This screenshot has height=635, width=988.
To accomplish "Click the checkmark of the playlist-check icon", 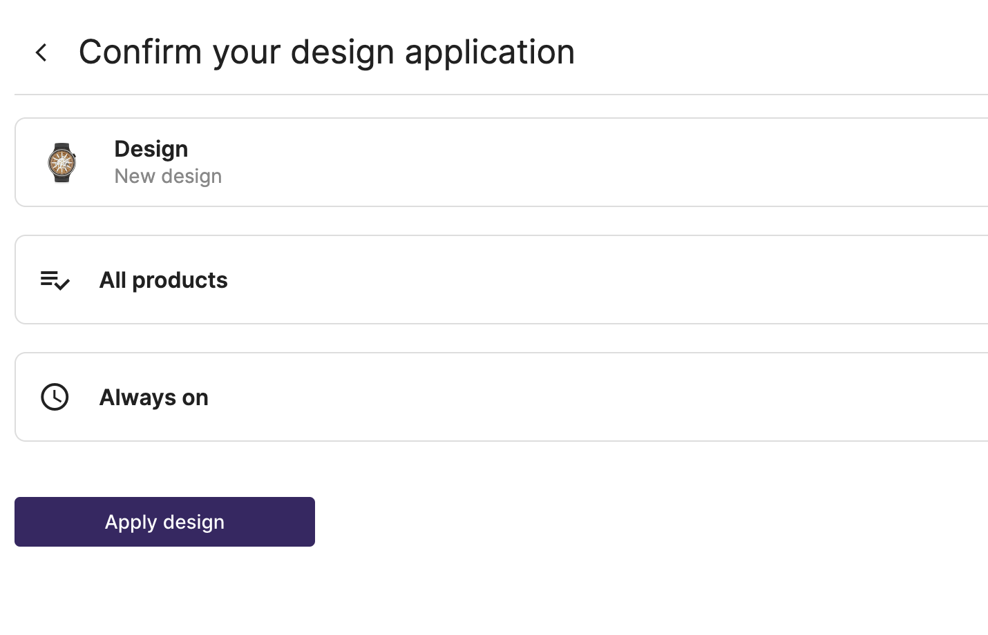I will [62, 284].
